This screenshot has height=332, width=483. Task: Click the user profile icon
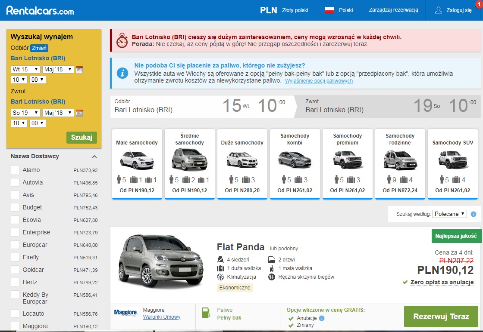(x=438, y=10)
